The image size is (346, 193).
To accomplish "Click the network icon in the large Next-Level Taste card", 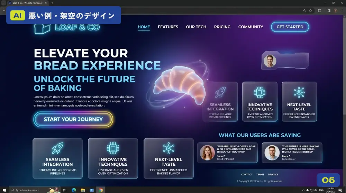I will coord(169,148).
